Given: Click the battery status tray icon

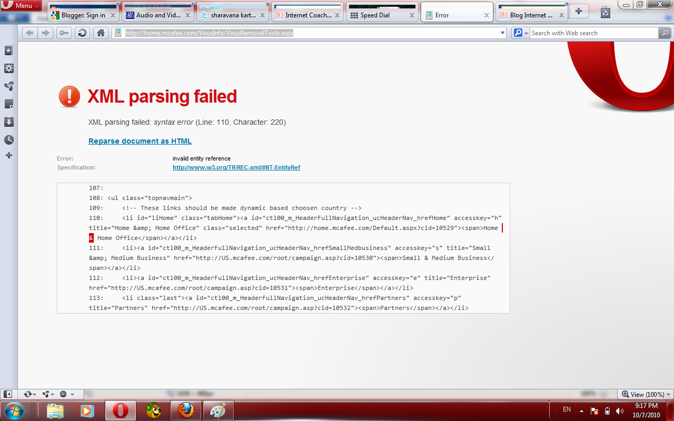Looking at the screenshot, I should (x=607, y=410).
